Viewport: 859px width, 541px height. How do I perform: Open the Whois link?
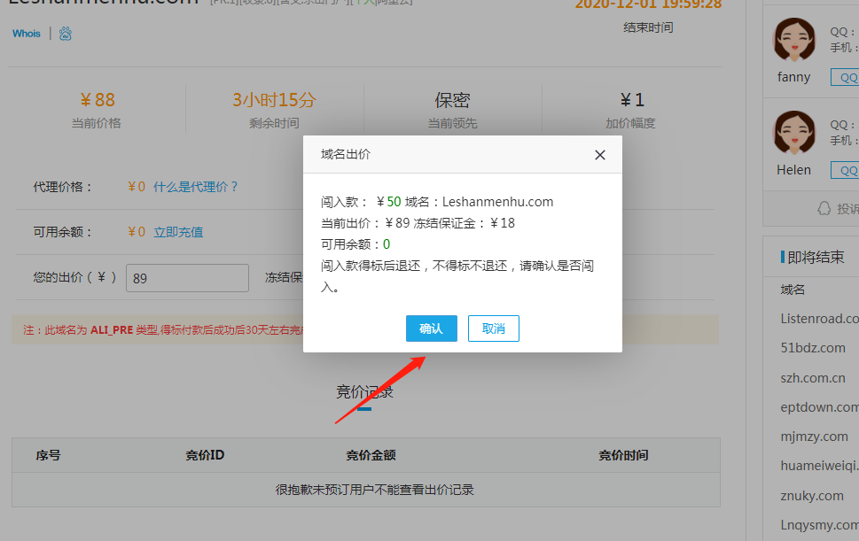(27, 34)
